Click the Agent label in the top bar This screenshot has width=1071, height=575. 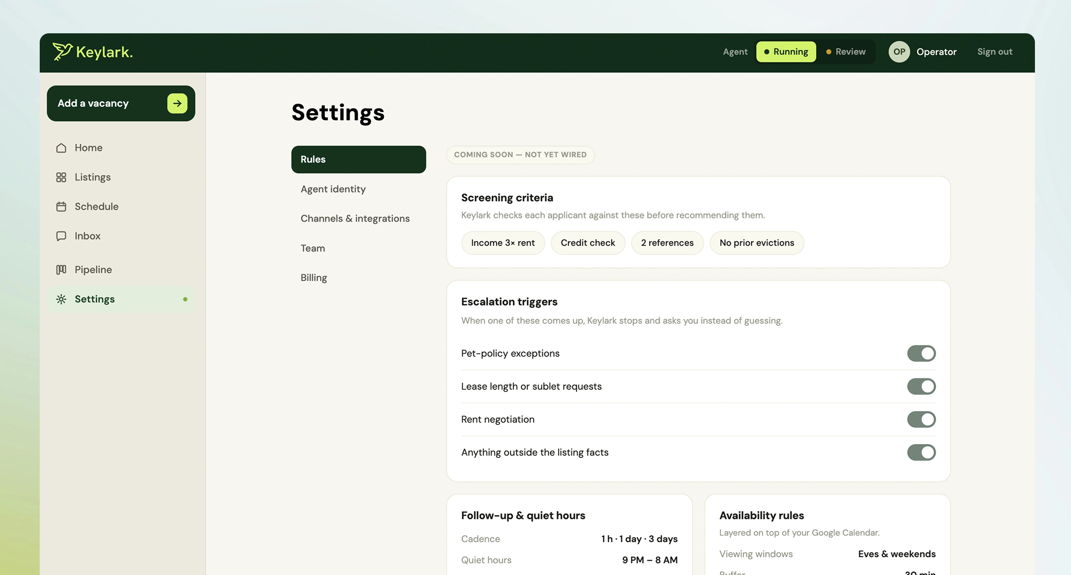coord(735,52)
